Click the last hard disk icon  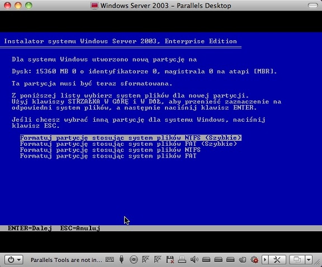click(230, 260)
